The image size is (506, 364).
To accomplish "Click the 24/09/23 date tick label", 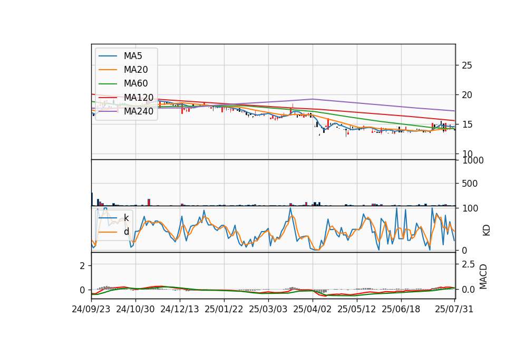I will (91, 309).
